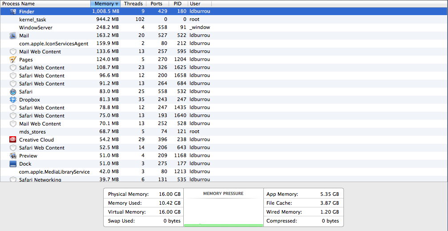Image resolution: width=448 pixels, height=231 pixels.
Task: Select the mds_stores process row
Action: [x=224, y=132]
